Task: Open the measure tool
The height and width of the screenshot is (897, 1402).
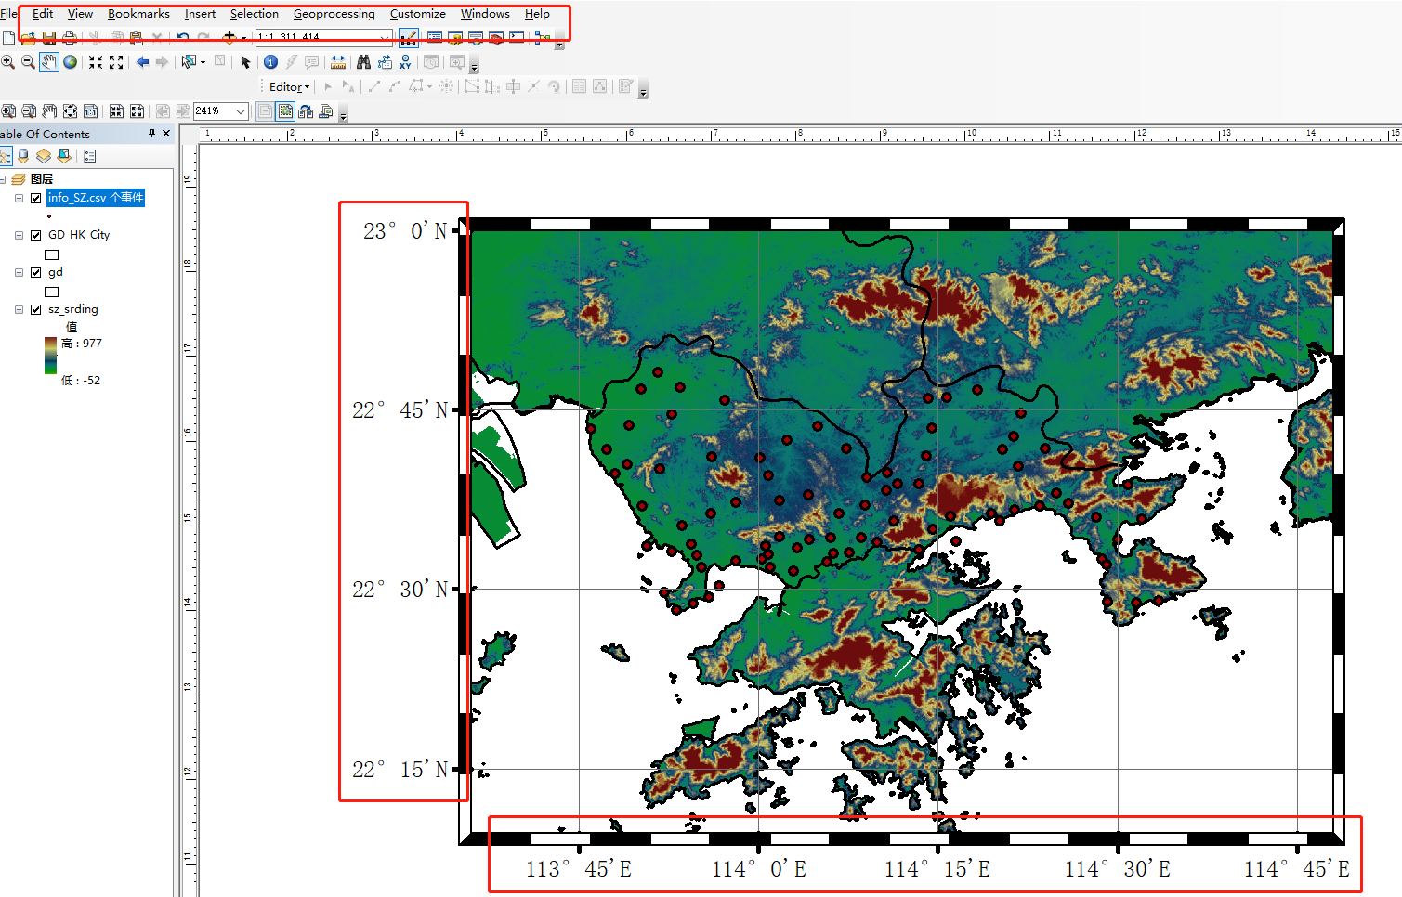Action: (x=338, y=62)
